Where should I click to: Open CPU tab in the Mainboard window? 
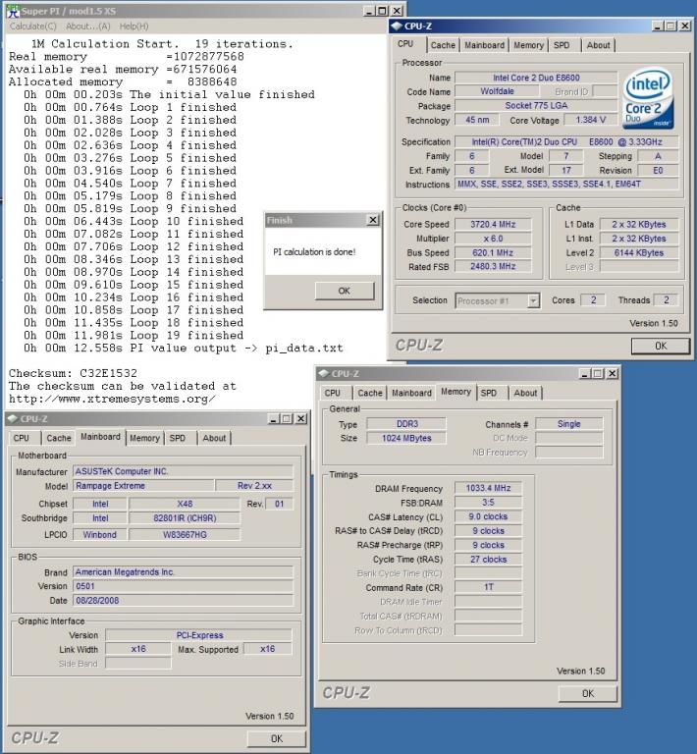pyautogui.click(x=22, y=438)
